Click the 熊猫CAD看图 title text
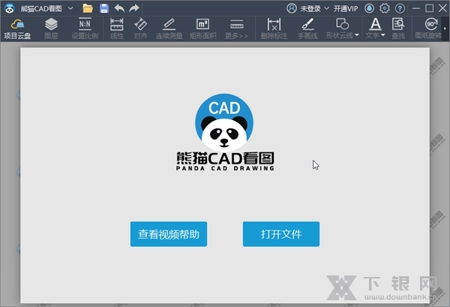This screenshot has height=307, width=450. click(41, 8)
